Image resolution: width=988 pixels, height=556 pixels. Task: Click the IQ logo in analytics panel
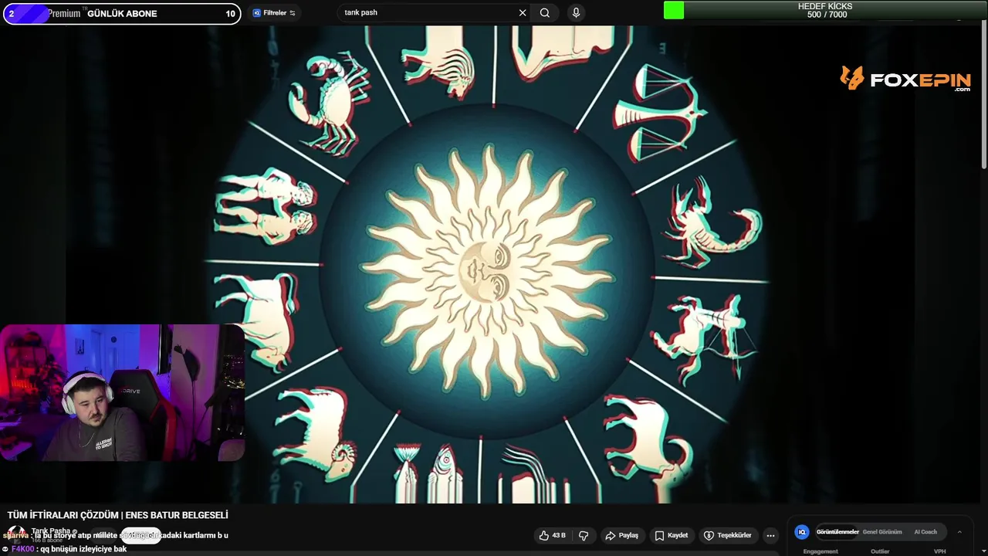802,532
